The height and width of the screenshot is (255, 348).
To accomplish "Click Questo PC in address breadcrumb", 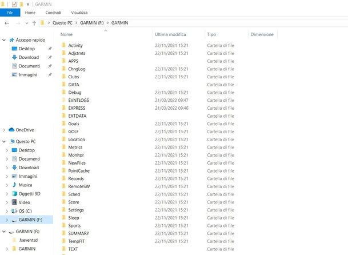I will pyautogui.click(x=62, y=23).
